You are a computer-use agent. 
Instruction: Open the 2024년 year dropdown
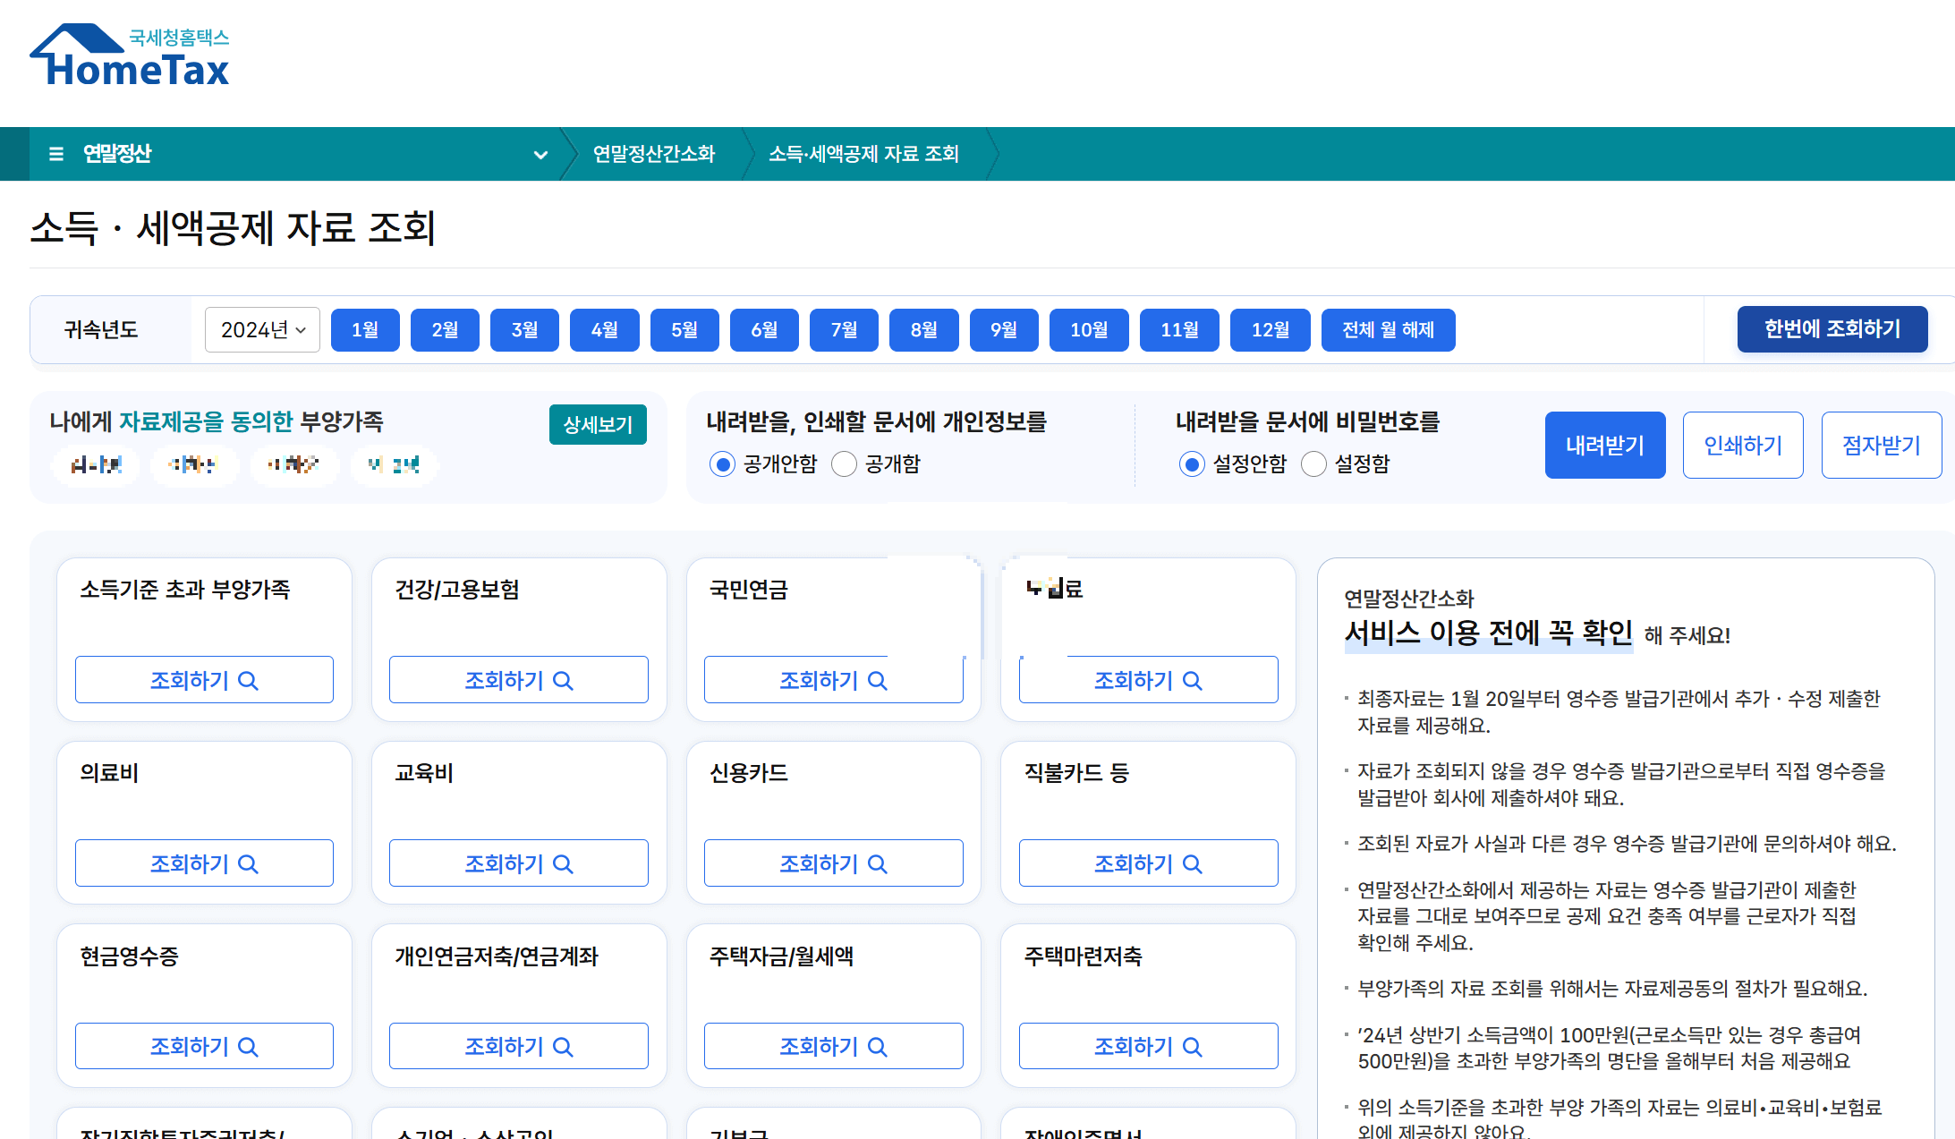click(x=261, y=329)
